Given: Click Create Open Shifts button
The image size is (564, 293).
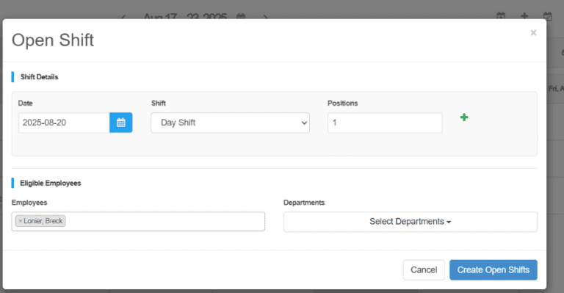Looking at the screenshot, I should coord(493,270).
